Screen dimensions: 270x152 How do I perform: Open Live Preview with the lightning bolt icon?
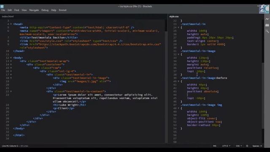[x=267, y=19]
